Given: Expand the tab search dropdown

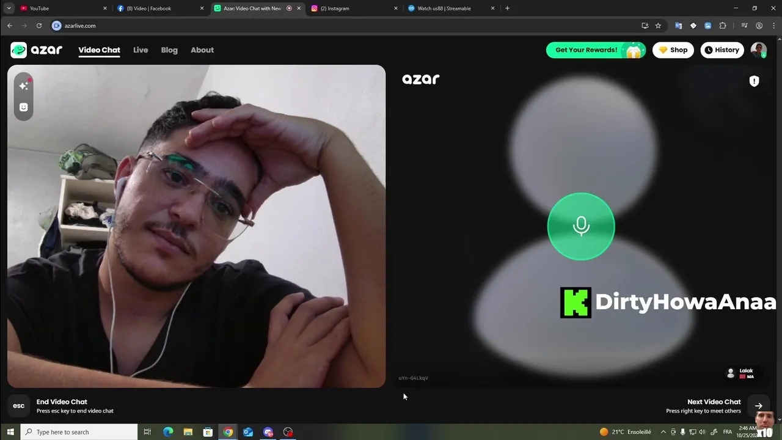Looking at the screenshot, I should (9, 9).
